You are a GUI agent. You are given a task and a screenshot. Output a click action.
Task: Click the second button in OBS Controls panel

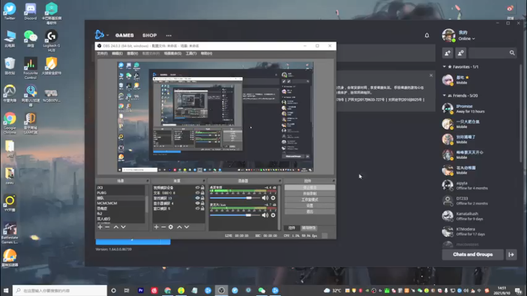310,193
